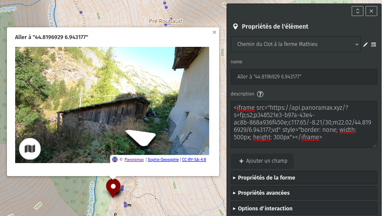Open the layer table view icon
Viewport: 382px width, 216px height.
tap(373, 44)
